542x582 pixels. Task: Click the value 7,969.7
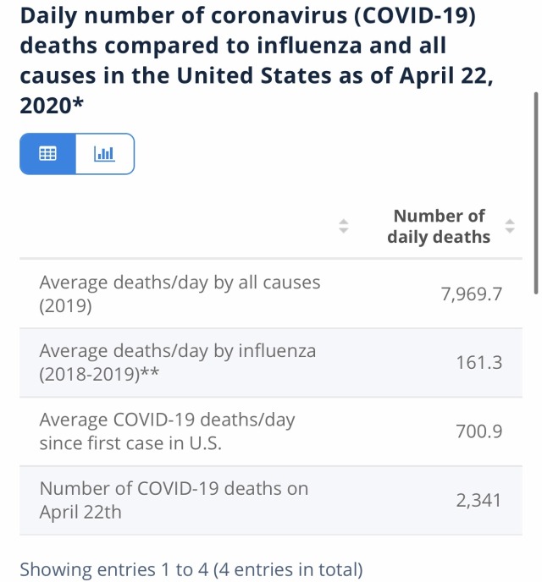[472, 294]
